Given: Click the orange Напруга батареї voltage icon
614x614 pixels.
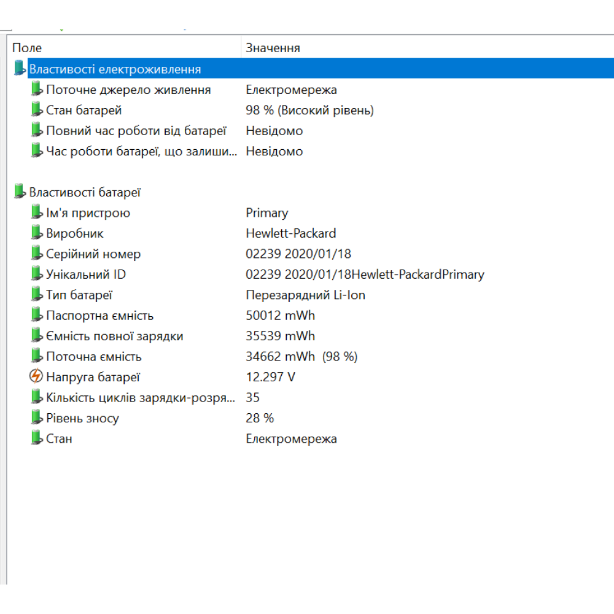Looking at the screenshot, I should coord(37,376).
